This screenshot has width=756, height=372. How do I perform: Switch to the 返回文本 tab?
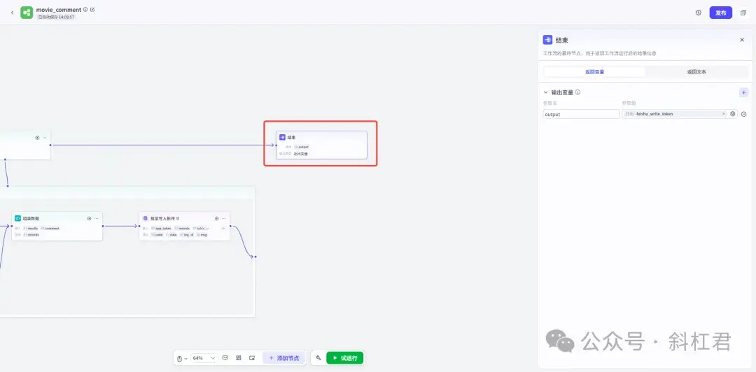click(696, 72)
